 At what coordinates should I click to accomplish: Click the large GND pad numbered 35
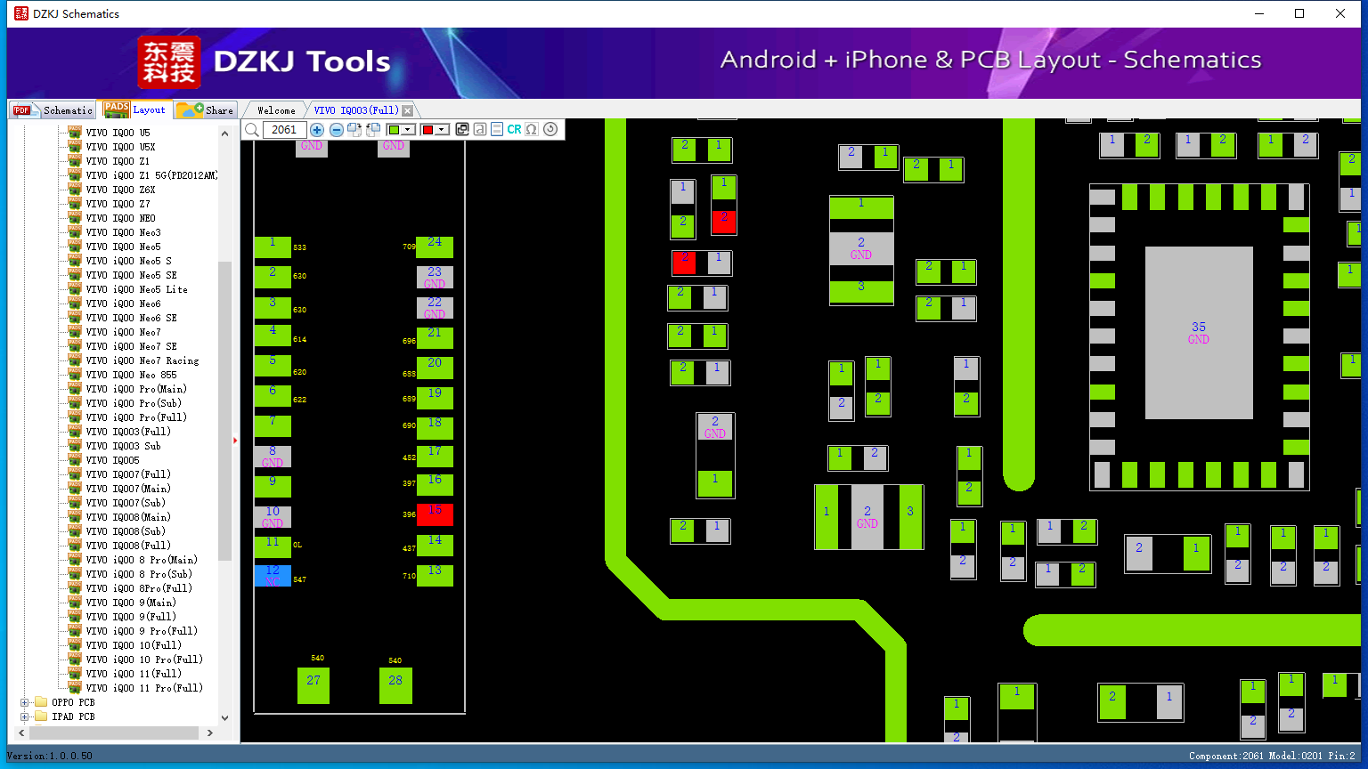1199,333
